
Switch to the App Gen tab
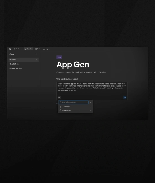(29, 49)
